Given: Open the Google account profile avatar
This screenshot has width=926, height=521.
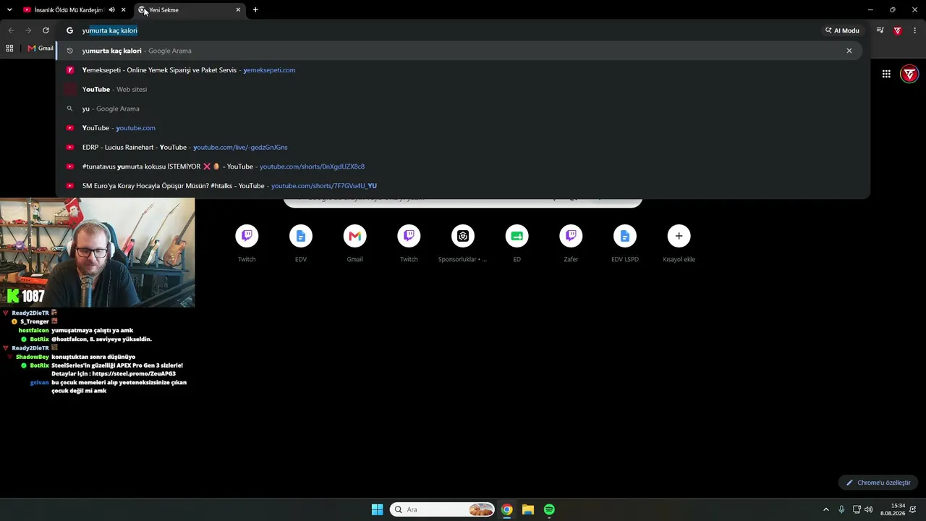Looking at the screenshot, I should [909, 74].
